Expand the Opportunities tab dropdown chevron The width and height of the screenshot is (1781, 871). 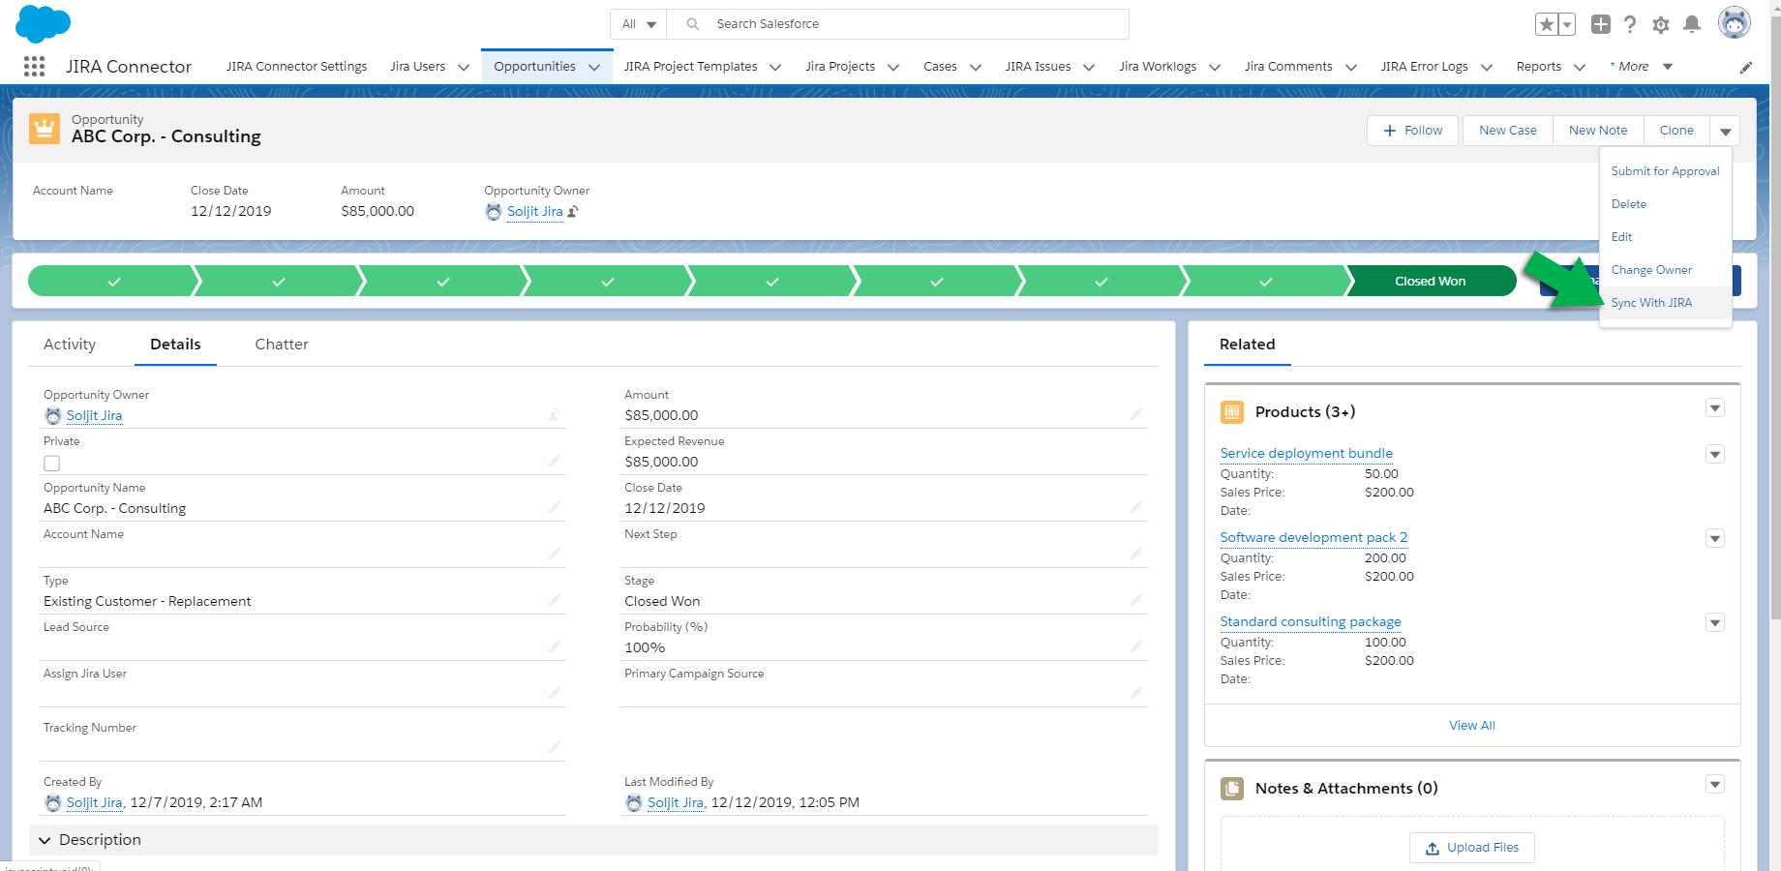pos(594,67)
